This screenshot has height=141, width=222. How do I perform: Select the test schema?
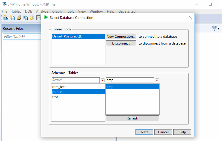pyautogui.click(x=78, y=97)
